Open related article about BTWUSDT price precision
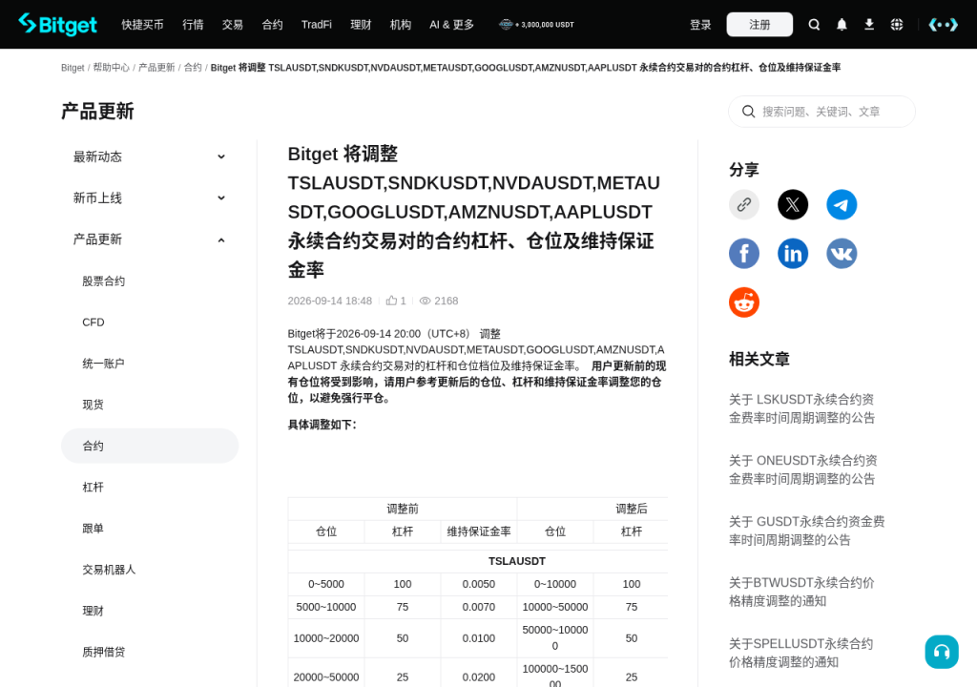 click(801, 592)
